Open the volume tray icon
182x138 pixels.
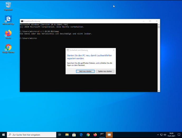pos(165,135)
